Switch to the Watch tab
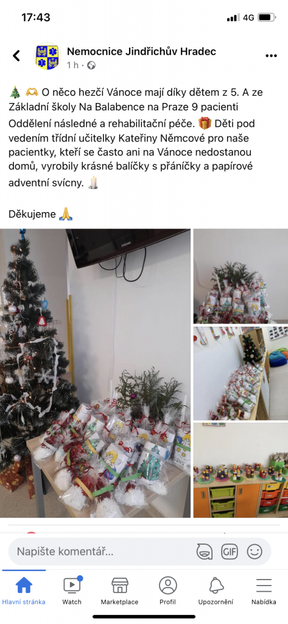 coord(72,590)
